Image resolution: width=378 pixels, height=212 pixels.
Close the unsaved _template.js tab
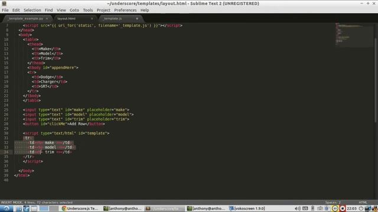click(x=137, y=18)
